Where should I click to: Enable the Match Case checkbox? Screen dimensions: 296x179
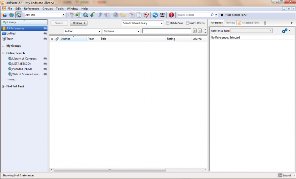[x=168, y=23]
